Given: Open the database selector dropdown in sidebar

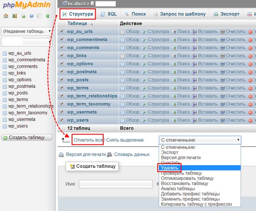Looking at the screenshot, I should 27,42.
